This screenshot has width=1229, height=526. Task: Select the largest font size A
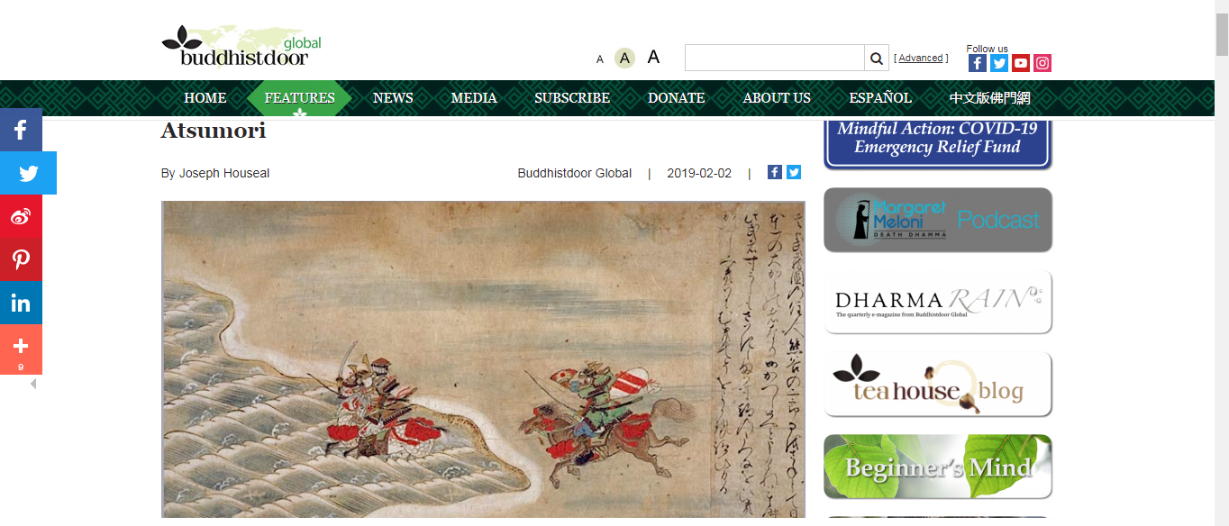coord(653,58)
